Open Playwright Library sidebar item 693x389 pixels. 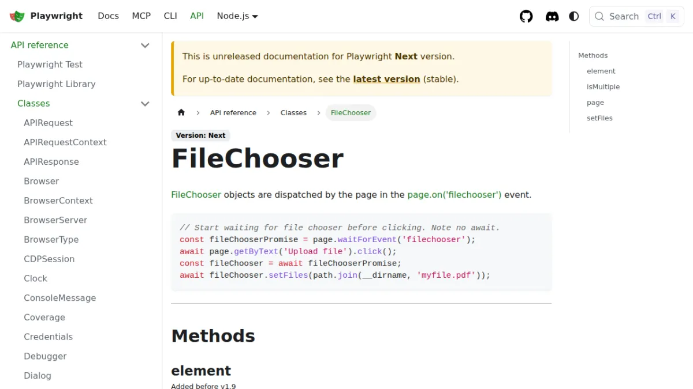point(57,84)
